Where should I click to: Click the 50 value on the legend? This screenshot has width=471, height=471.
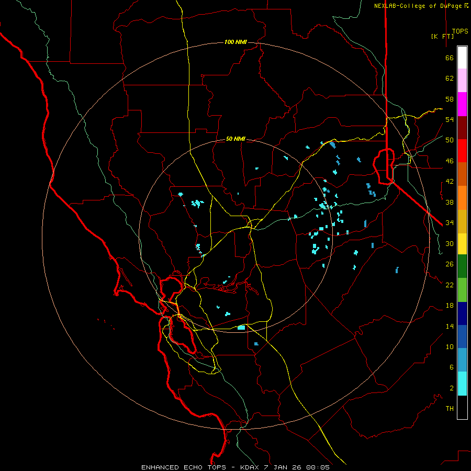450,140
